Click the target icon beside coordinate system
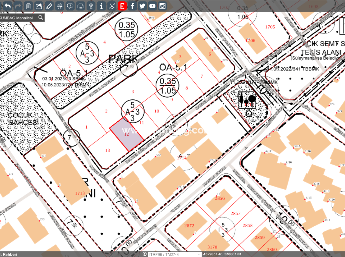 (145, 254)
